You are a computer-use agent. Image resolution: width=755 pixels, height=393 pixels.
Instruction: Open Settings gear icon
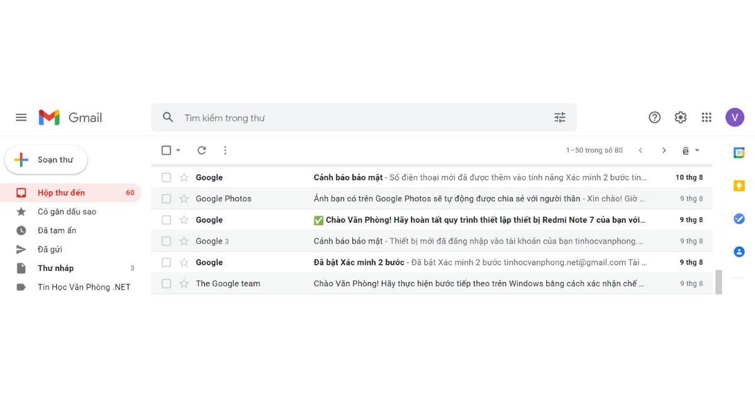pos(681,118)
